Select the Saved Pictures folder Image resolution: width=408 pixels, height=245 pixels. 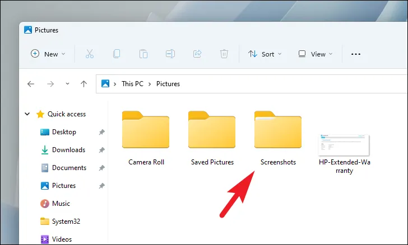pos(212,138)
